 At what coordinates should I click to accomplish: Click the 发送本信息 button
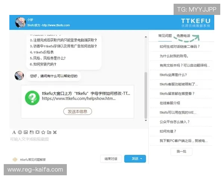[x=77, y=112]
